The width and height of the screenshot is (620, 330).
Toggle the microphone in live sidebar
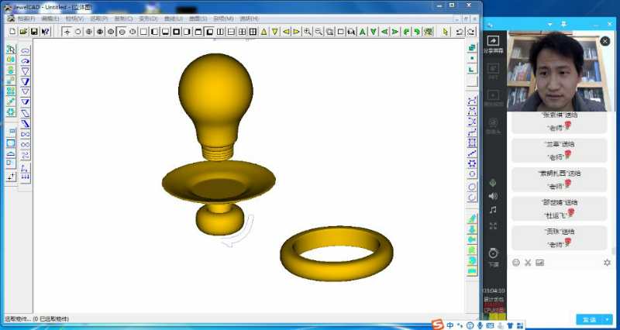tap(493, 183)
